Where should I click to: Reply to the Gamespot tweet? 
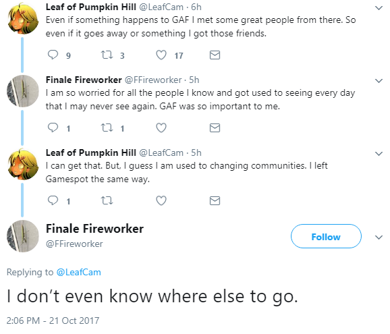[x=53, y=200]
